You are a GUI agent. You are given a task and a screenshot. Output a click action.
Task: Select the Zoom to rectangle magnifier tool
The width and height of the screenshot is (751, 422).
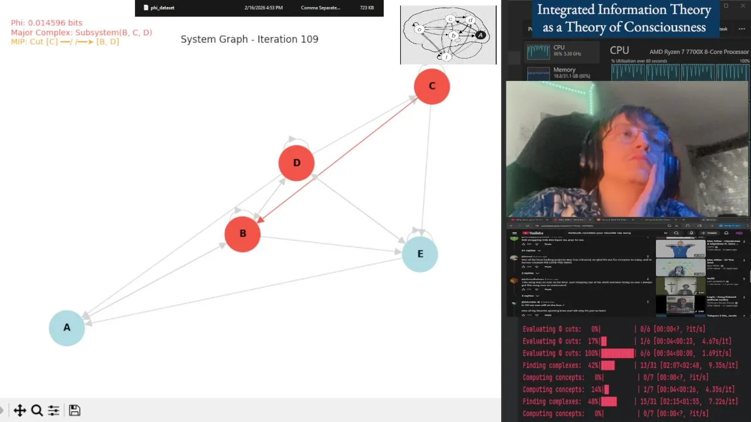click(x=37, y=410)
